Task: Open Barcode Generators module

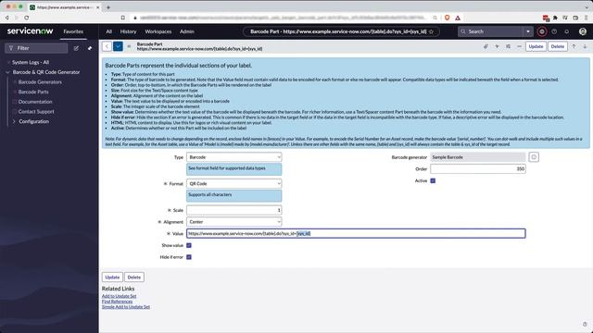Action: (40, 82)
